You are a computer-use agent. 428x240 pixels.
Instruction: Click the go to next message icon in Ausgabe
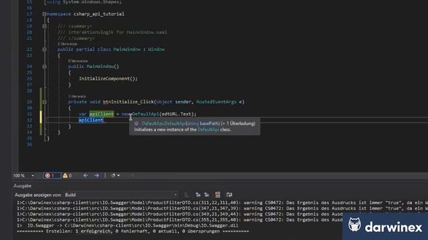pyautogui.click(x=207, y=195)
